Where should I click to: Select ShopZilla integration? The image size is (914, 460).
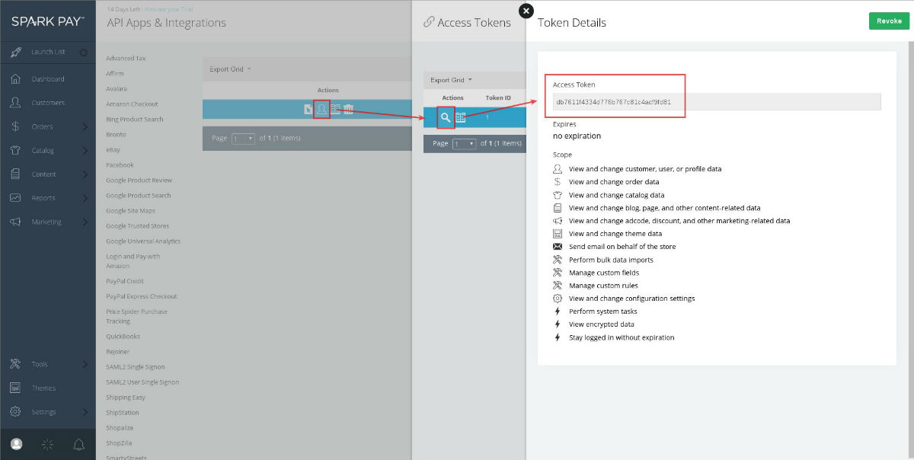coord(120,443)
